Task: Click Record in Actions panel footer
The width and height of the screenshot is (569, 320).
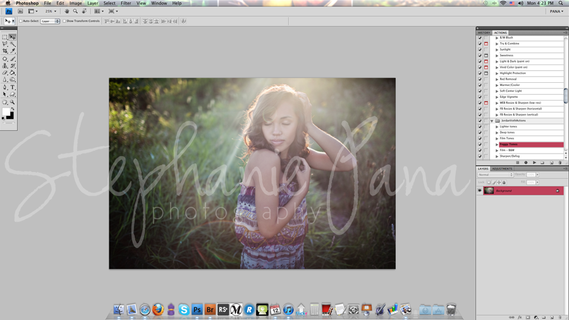Action: pyautogui.click(x=526, y=163)
